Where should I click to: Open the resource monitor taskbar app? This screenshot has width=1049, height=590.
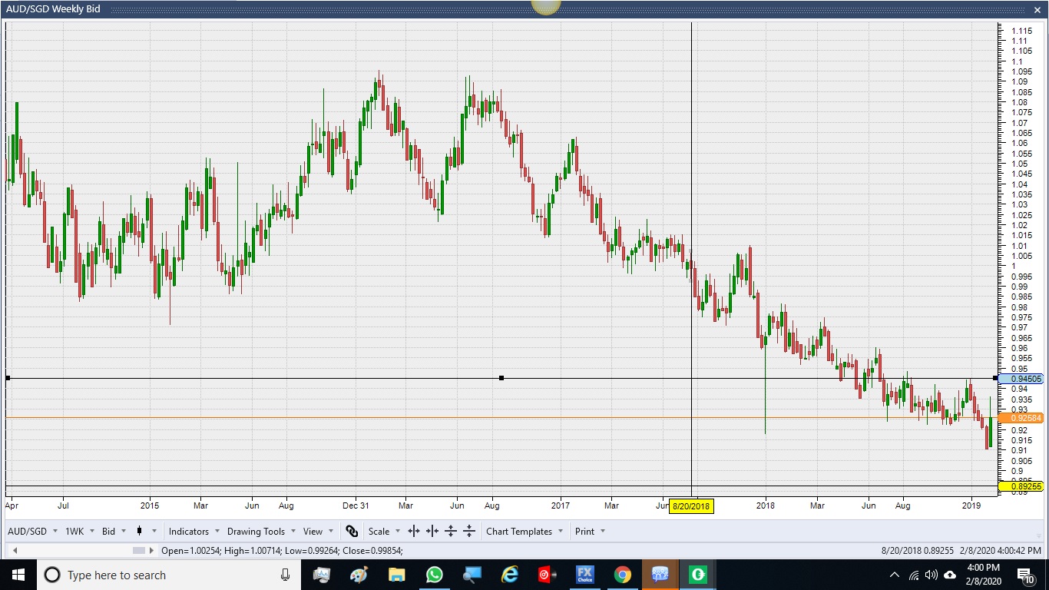pos(322,575)
